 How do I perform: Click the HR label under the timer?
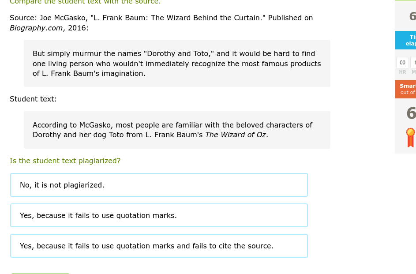tap(402, 72)
